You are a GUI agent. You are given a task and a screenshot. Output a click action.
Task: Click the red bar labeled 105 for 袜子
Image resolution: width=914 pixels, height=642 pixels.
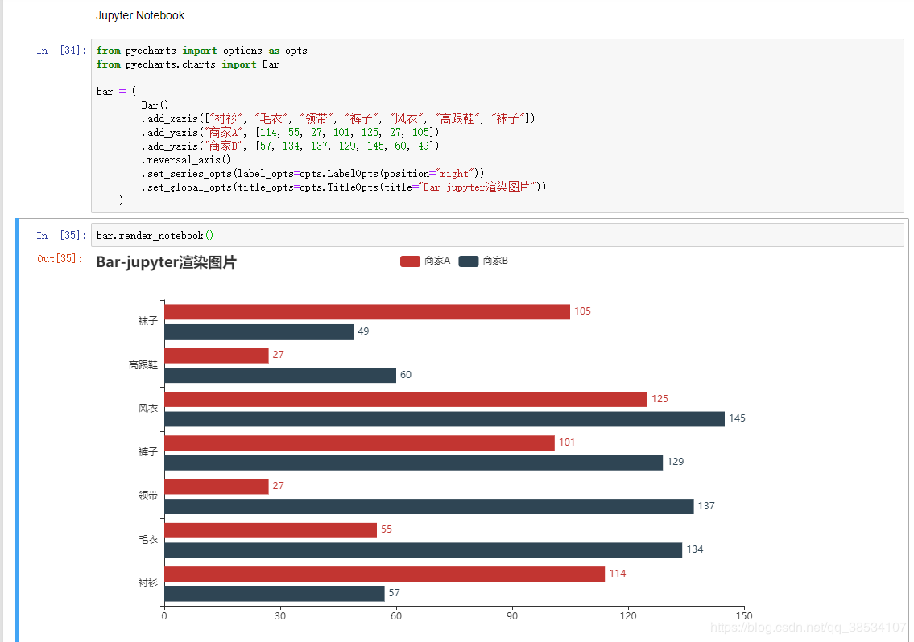(x=362, y=311)
